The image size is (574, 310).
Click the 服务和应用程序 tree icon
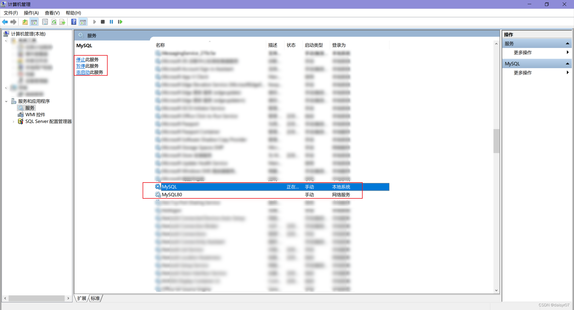click(14, 101)
